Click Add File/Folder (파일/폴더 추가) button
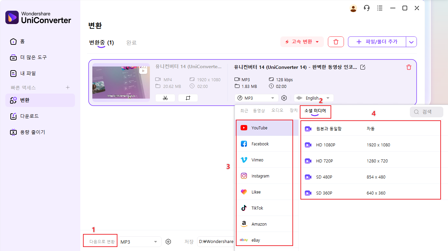The height and width of the screenshot is (251, 448). [x=377, y=42]
